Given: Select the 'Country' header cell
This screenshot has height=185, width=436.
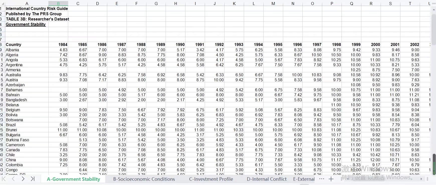Looking at the screenshot, I should (x=27, y=44).
